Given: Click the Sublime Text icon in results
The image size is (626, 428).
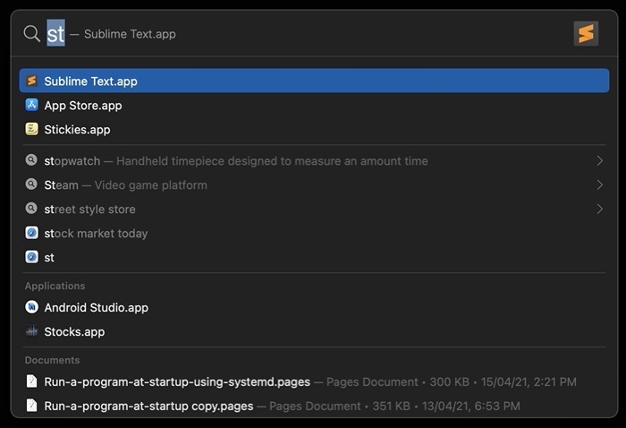Looking at the screenshot, I should point(32,81).
